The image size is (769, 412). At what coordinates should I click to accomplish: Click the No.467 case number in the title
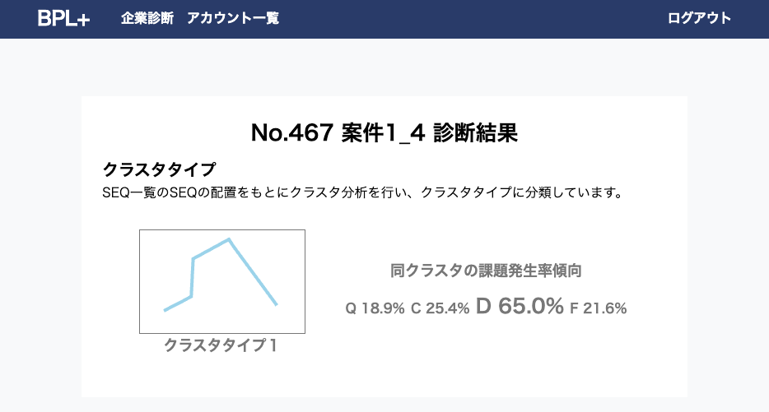coord(291,133)
